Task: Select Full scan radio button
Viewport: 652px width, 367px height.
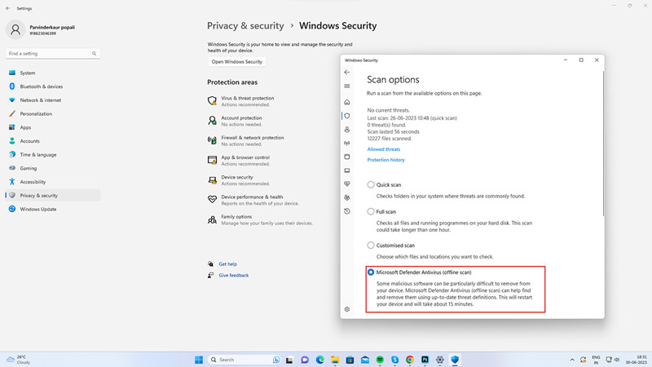Action: (371, 211)
